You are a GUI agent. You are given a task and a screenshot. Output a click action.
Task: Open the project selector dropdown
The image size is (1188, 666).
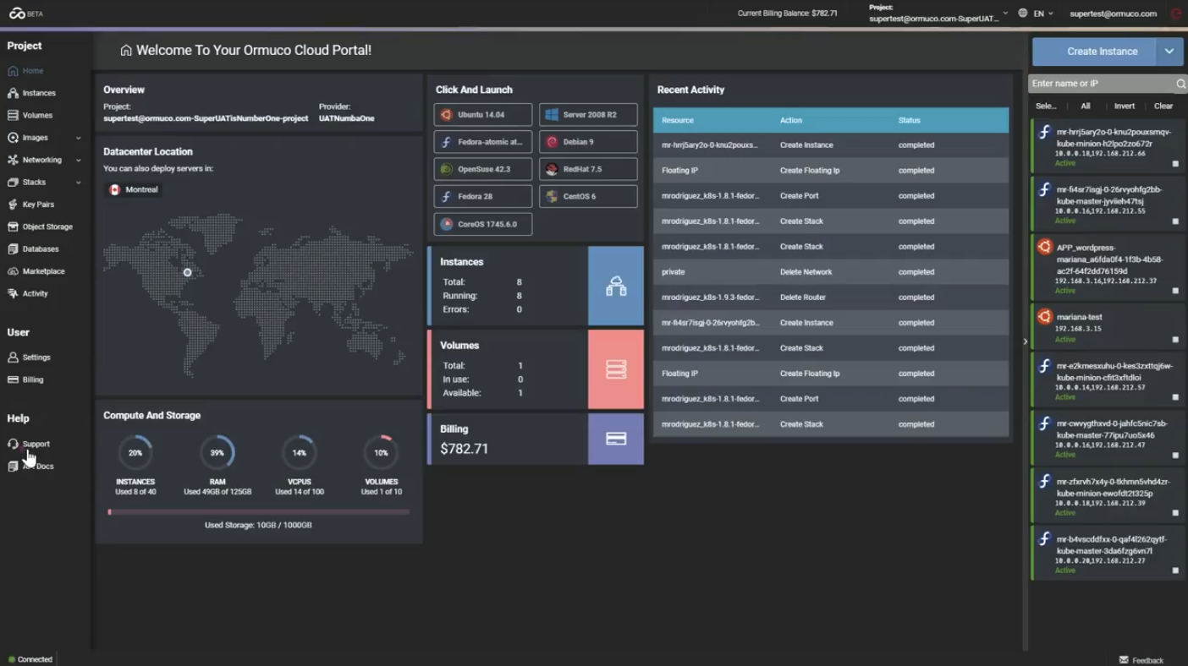[938, 14]
